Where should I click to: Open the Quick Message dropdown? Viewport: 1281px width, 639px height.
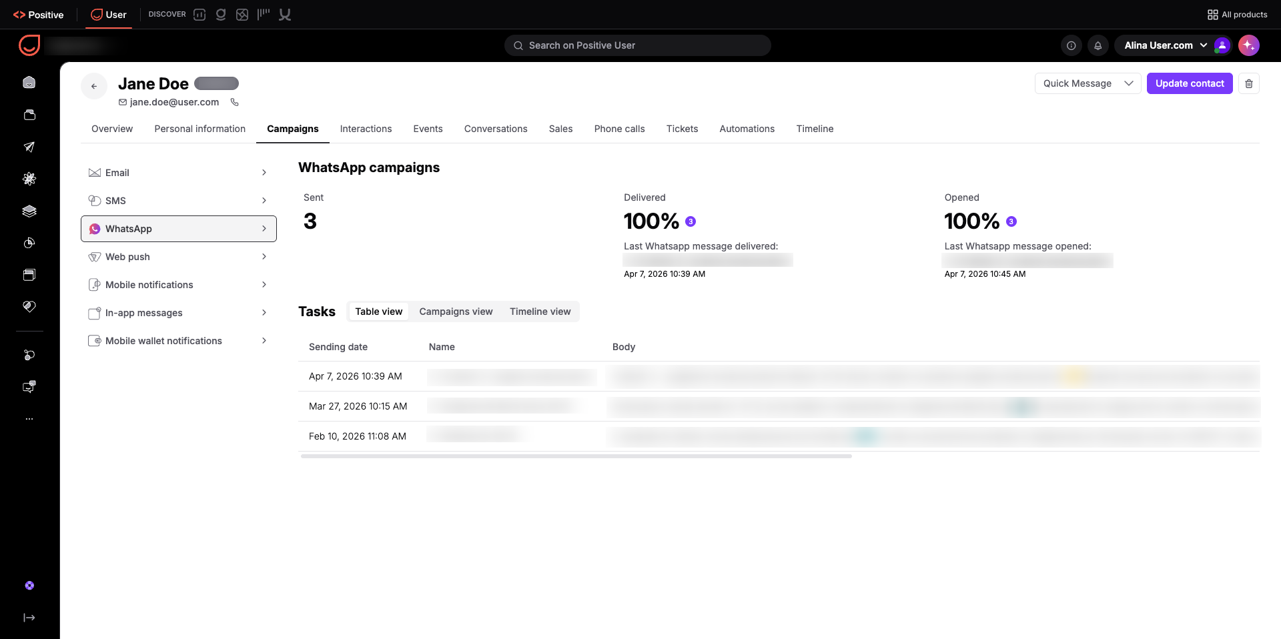click(1088, 83)
